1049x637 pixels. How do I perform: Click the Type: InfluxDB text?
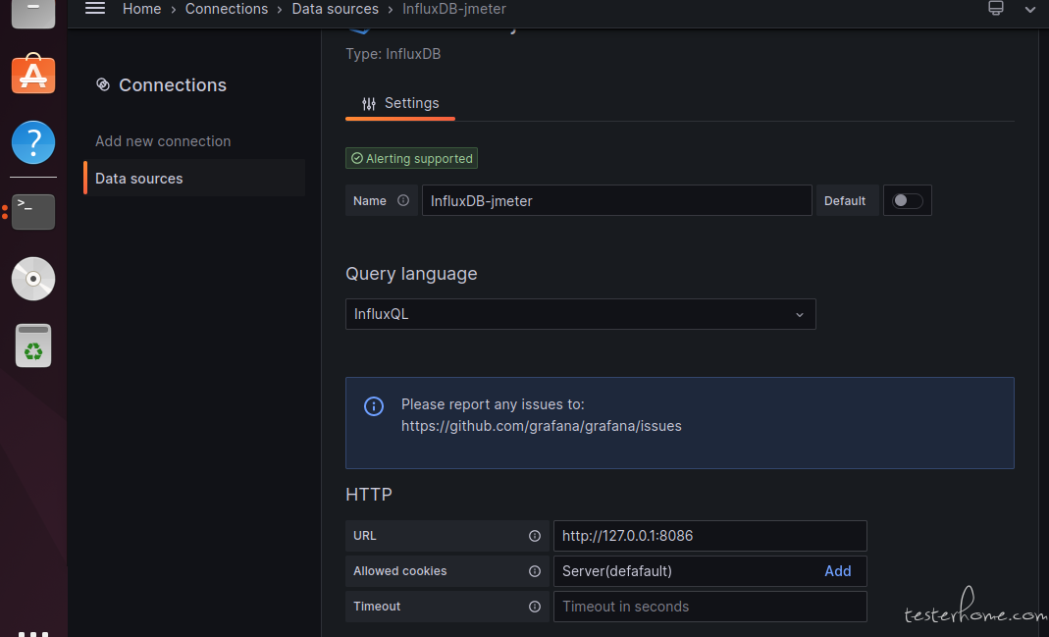(393, 54)
